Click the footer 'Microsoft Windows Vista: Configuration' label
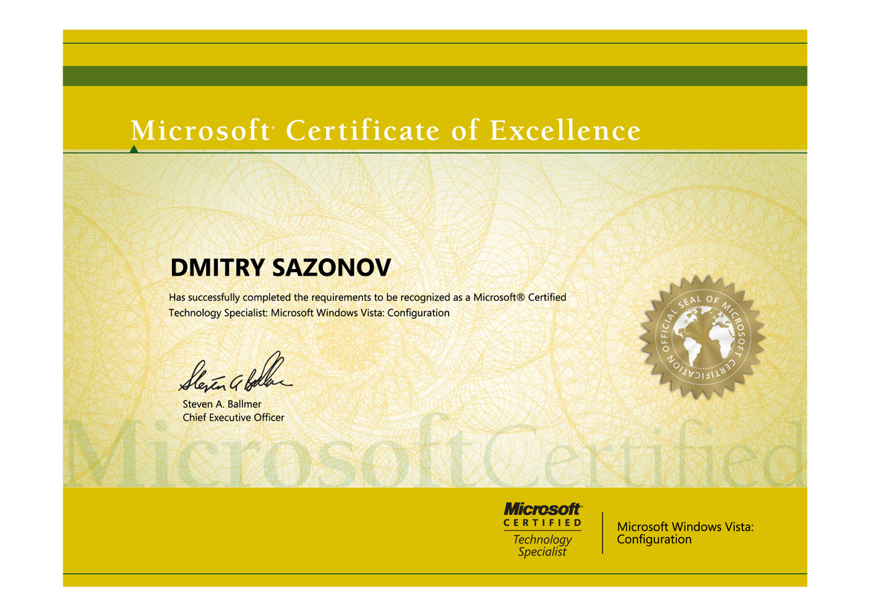This screenshot has height=614, width=870. click(x=685, y=533)
